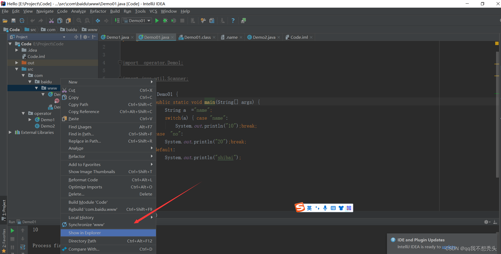The height and width of the screenshot is (254, 501).
Task: Toggle the 1: Project side tool window
Action: point(4,210)
